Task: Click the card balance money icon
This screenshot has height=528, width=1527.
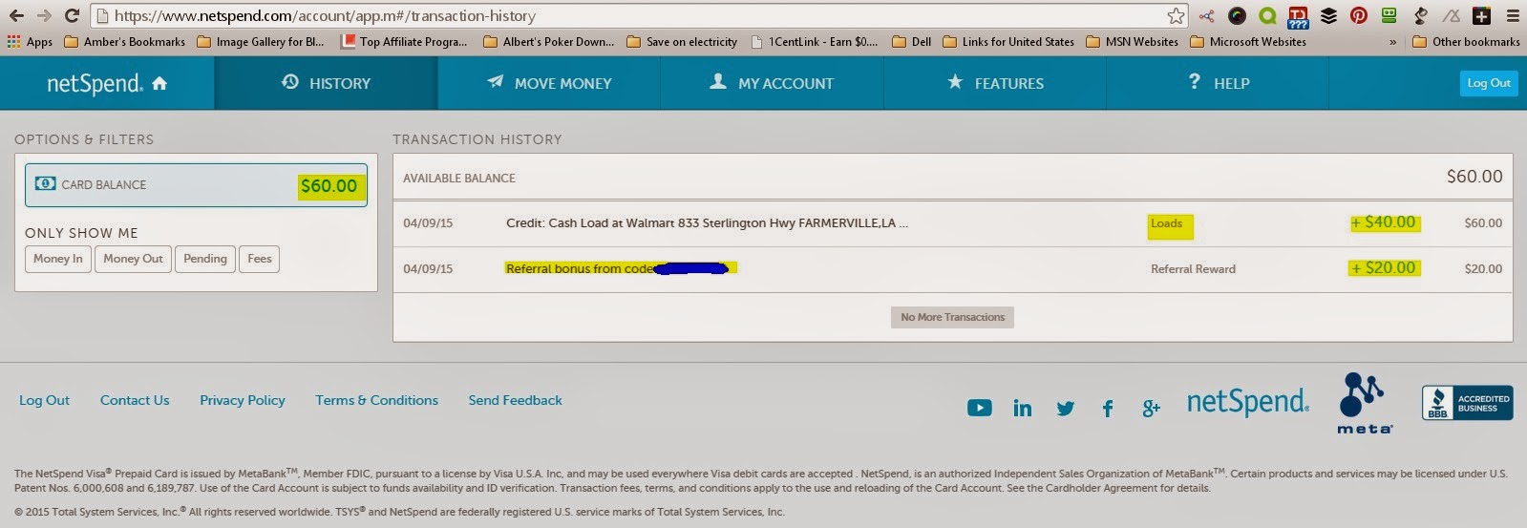Action: (x=45, y=183)
